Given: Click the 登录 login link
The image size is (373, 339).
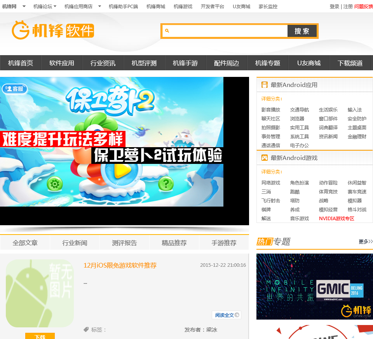Looking at the screenshot, I should click(334, 7).
